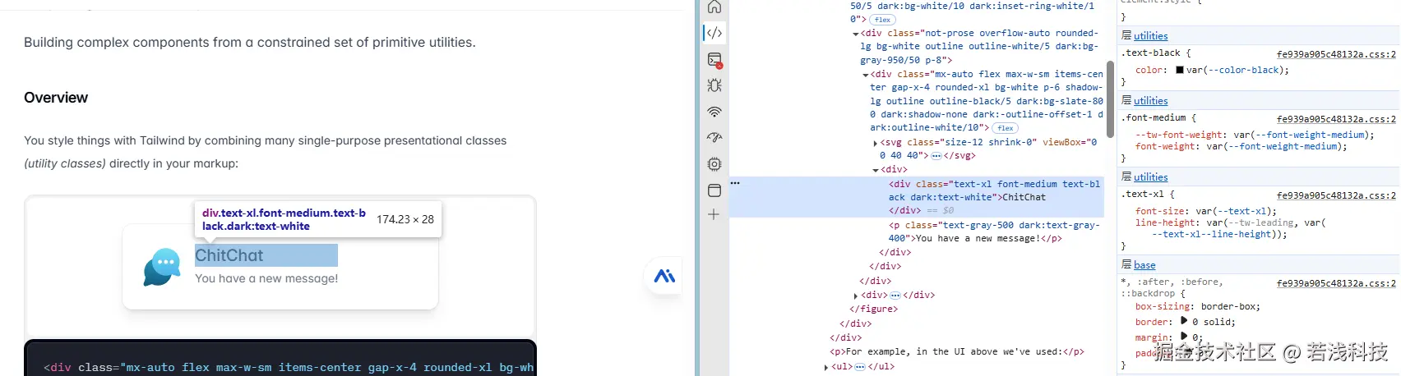Toggle flex badge on not-prose div's parent
The height and width of the screenshot is (376, 1401).
[883, 20]
